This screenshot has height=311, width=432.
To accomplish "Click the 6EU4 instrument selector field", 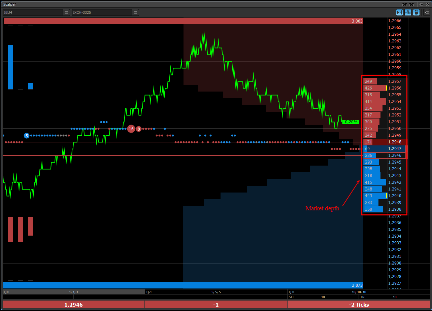I will tap(33, 12).
